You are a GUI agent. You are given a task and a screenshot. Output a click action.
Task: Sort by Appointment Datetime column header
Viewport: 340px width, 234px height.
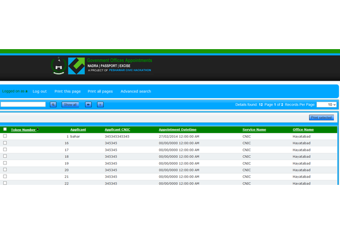[177, 130]
